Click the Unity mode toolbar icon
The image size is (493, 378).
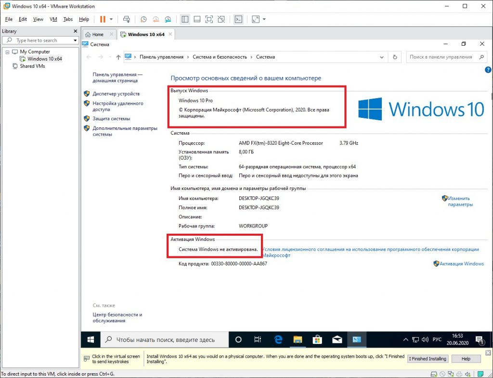[221, 19]
